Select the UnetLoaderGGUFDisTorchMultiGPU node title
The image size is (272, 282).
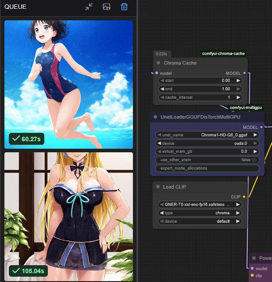[x=200, y=117]
